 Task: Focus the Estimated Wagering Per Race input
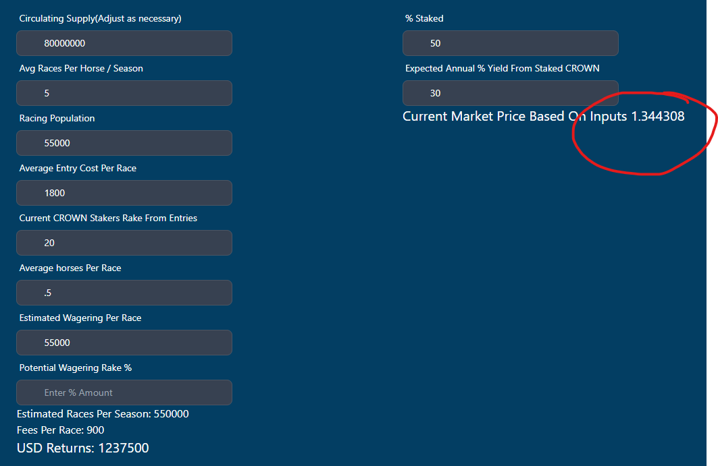124,343
